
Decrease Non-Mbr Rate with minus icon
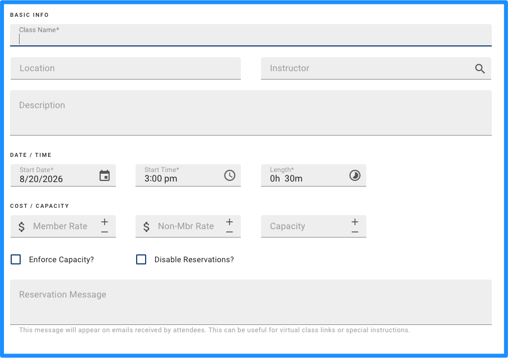pyautogui.click(x=230, y=232)
